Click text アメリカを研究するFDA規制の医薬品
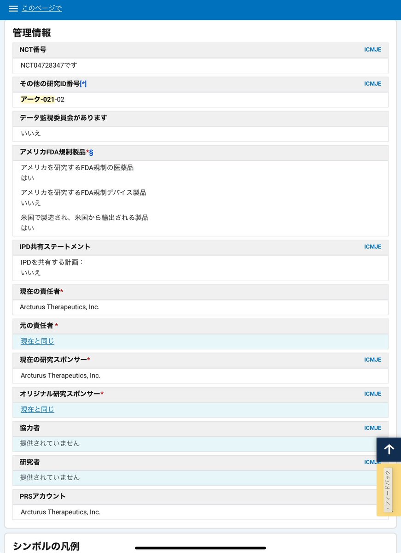The width and height of the screenshot is (401, 553). pos(77,168)
